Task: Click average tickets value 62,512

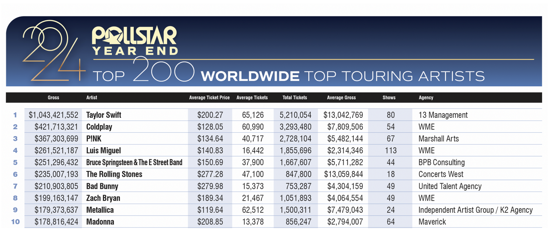Action: coord(253,210)
